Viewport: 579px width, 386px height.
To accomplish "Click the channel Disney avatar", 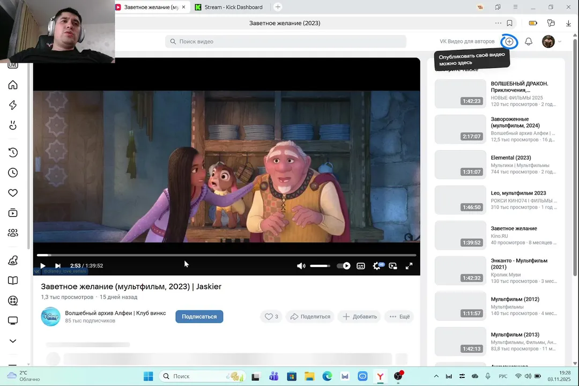I will 50,316.
